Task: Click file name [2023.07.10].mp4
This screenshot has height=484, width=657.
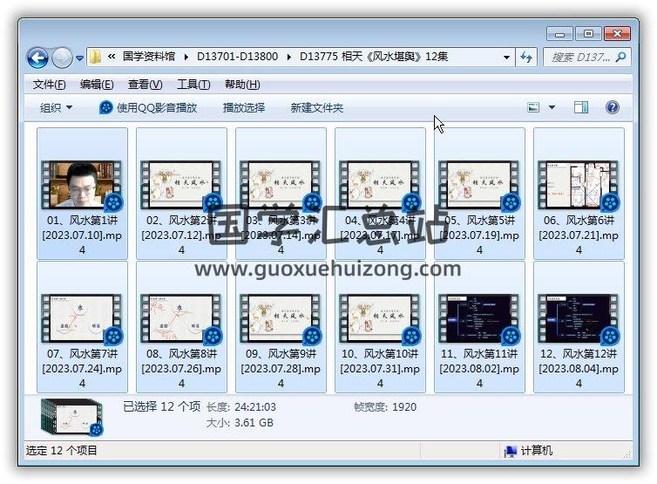Action: [82, 242]
